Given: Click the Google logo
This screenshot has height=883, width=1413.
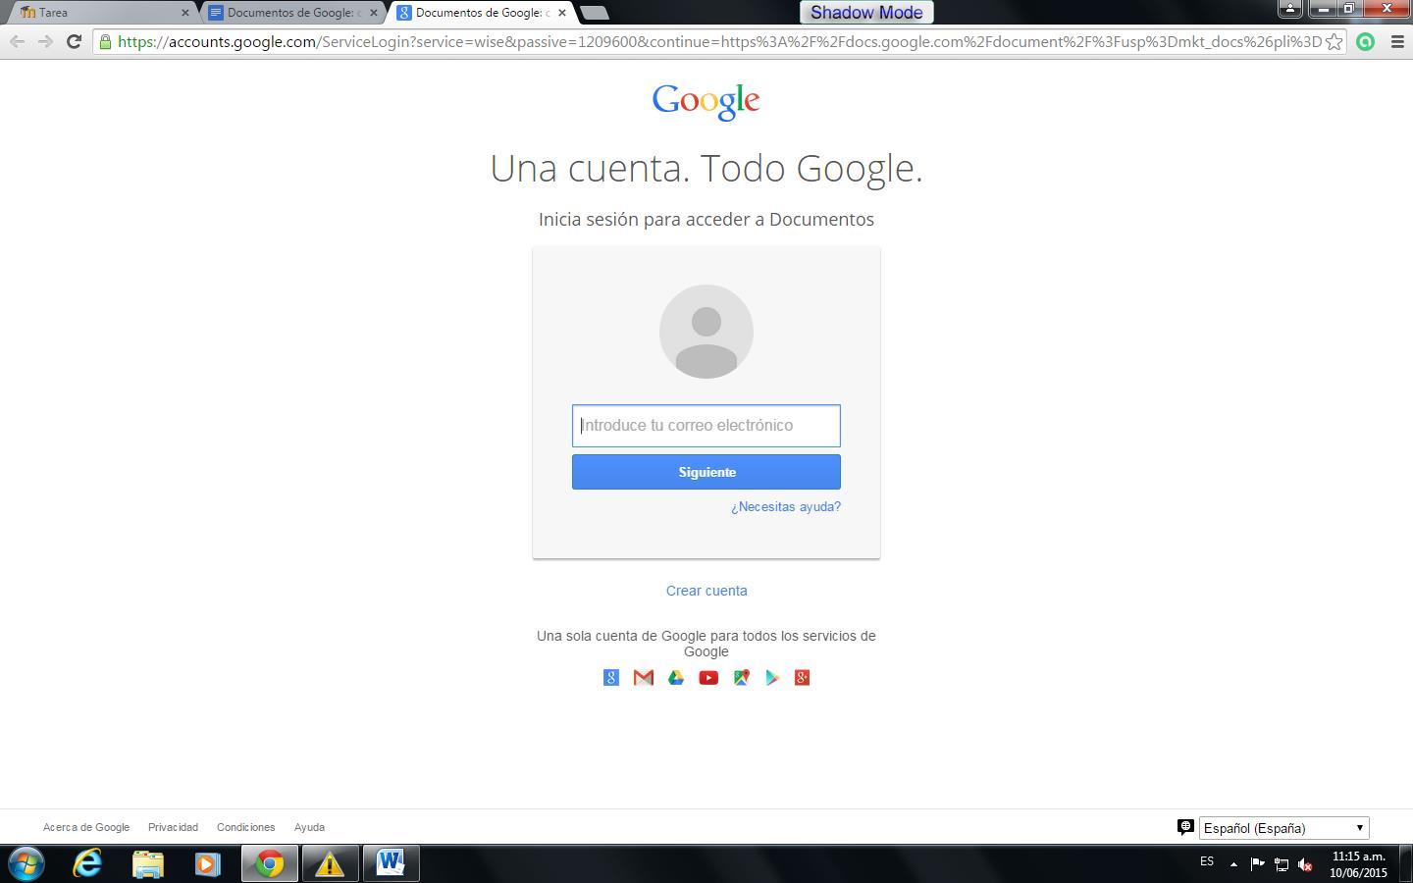Looking at the screenshot, I should click(706, 102).
